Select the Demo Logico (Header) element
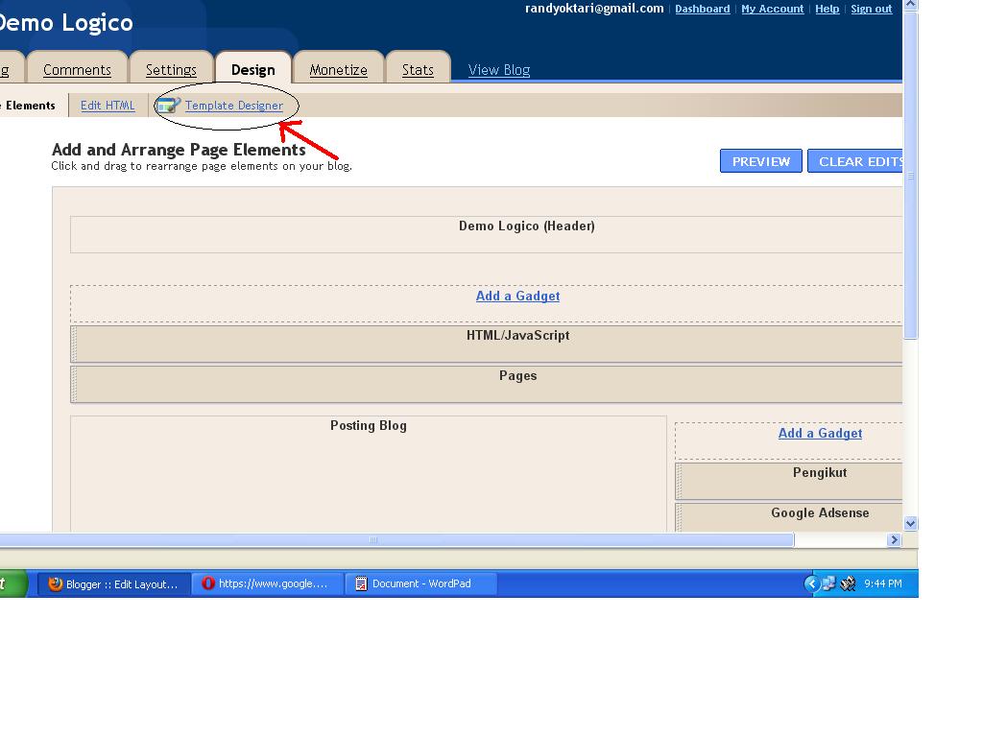Image resolution: width=983 pixels, height=737 pixels. pos(487,234)
